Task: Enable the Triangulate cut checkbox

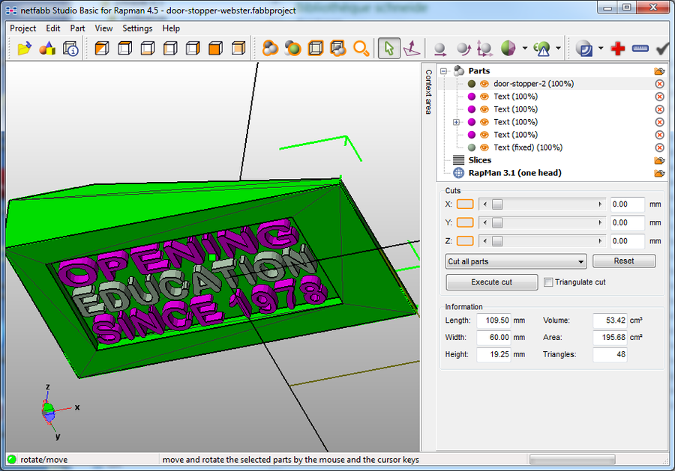Action: tap(550, 281)
